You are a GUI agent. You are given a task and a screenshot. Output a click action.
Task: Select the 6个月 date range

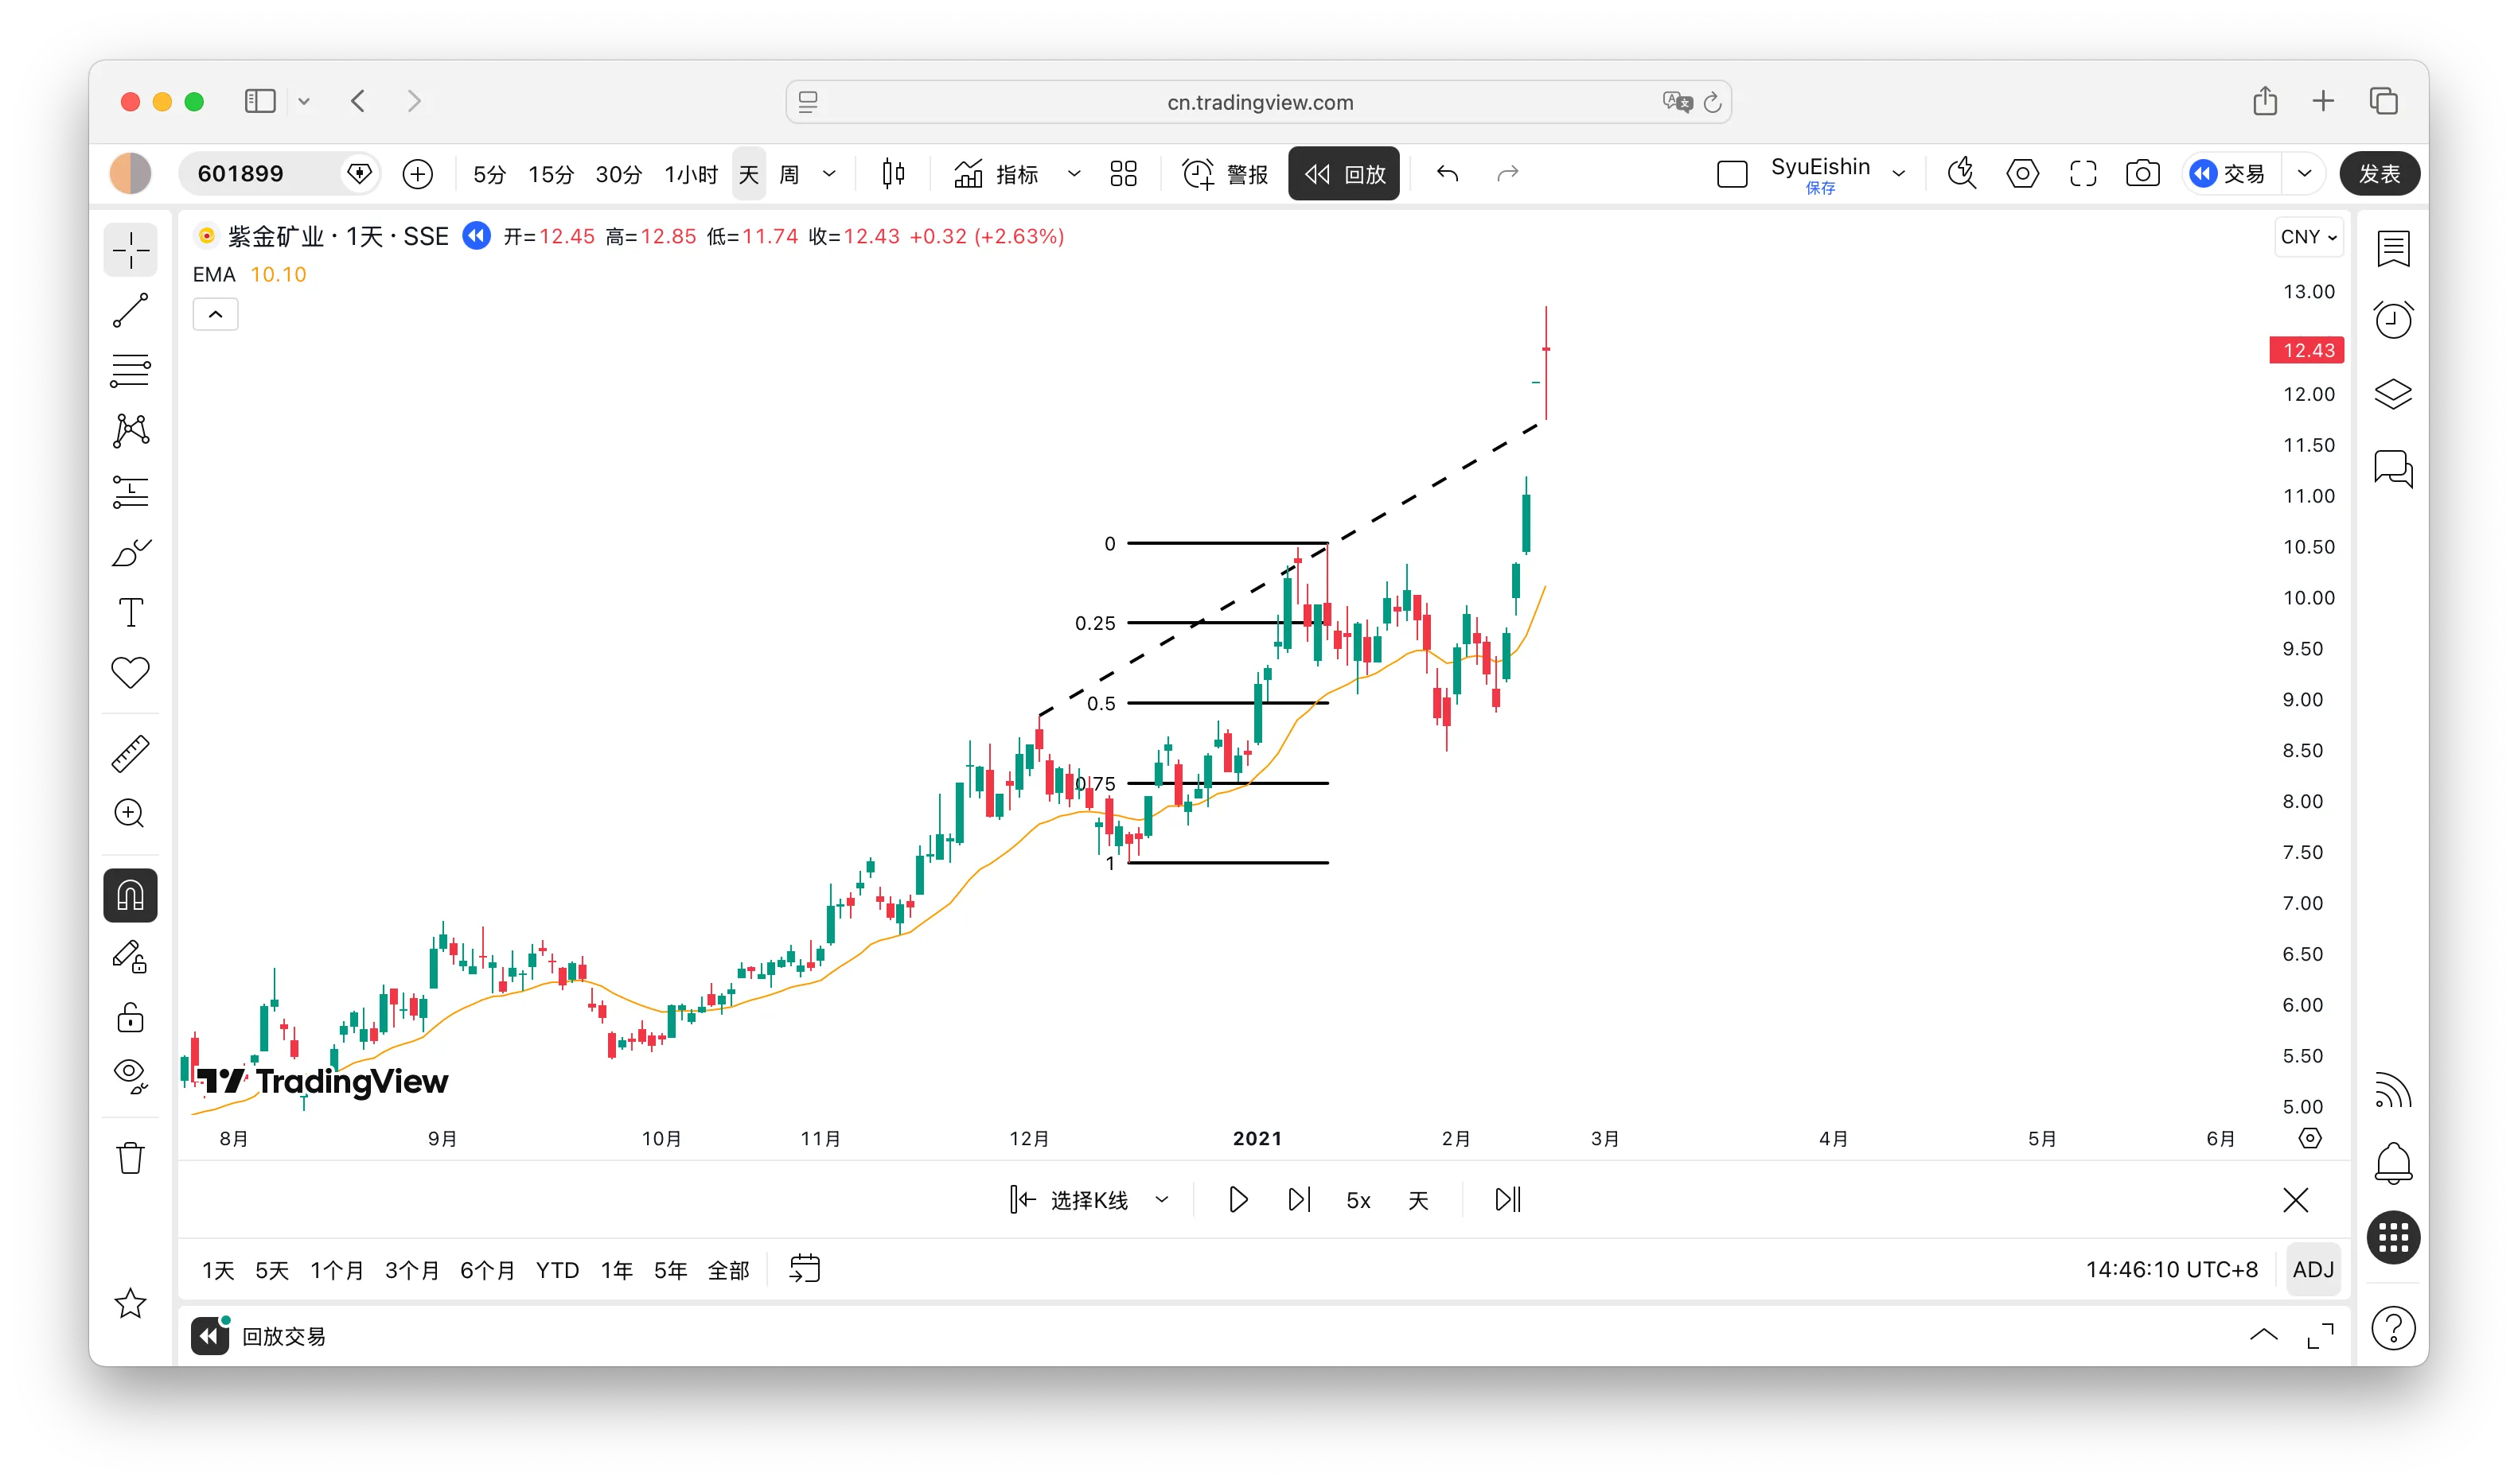(486, 1270)
